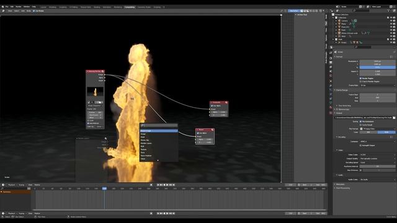
Task: Click the output file path field
Action: tap(363, 118)
